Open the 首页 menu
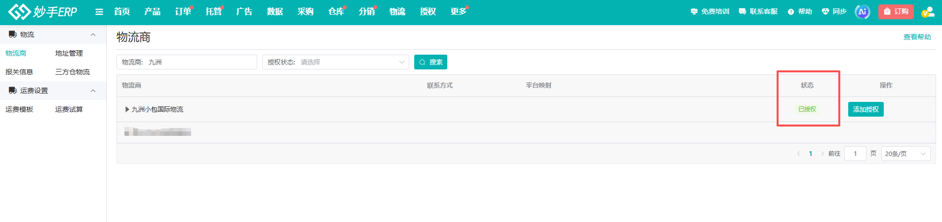The width and height of the screenshot is (942, 222). pyautogui.click(x=122, y=12)
